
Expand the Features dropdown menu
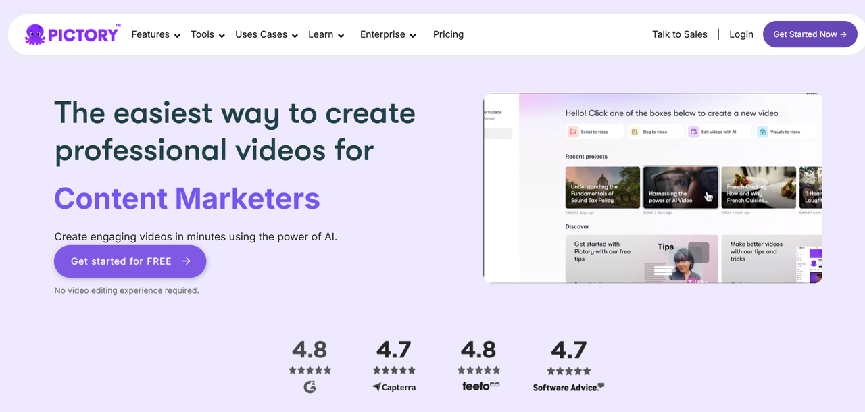[x=156, y=34]
